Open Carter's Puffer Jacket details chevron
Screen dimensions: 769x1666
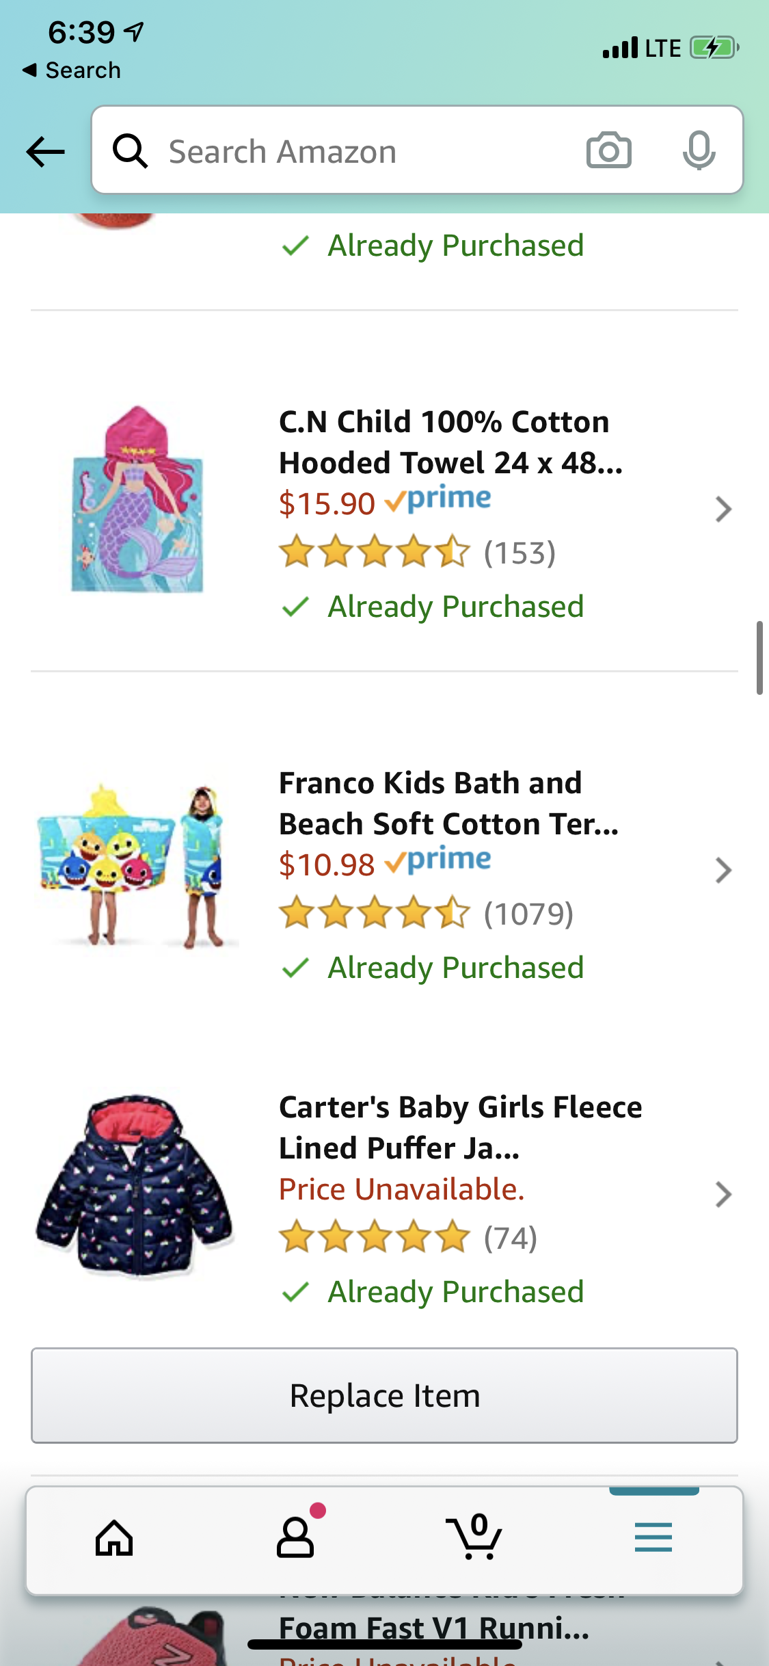(x=723, y=1195)
